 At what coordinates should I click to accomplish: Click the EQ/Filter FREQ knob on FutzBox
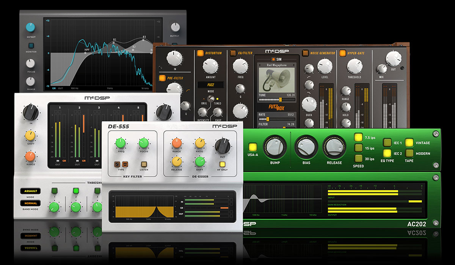click(x=240, y=67)
